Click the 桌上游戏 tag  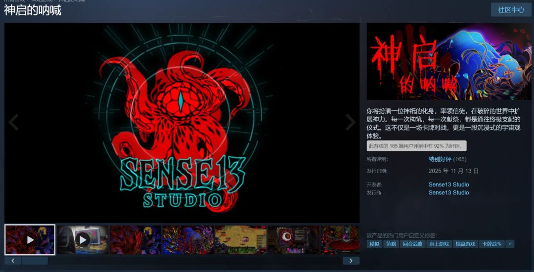[x=439, y=244]
